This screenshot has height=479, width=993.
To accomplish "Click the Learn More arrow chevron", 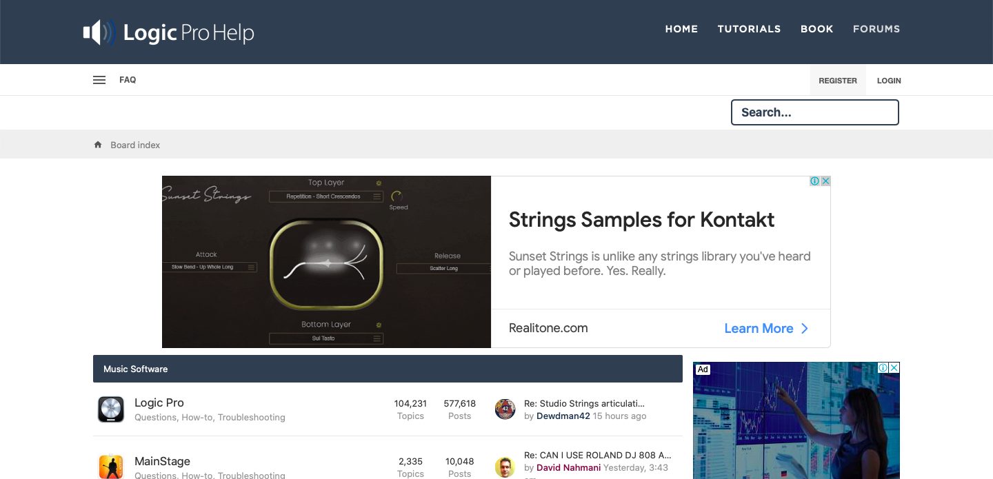I will tap(804, 329).
